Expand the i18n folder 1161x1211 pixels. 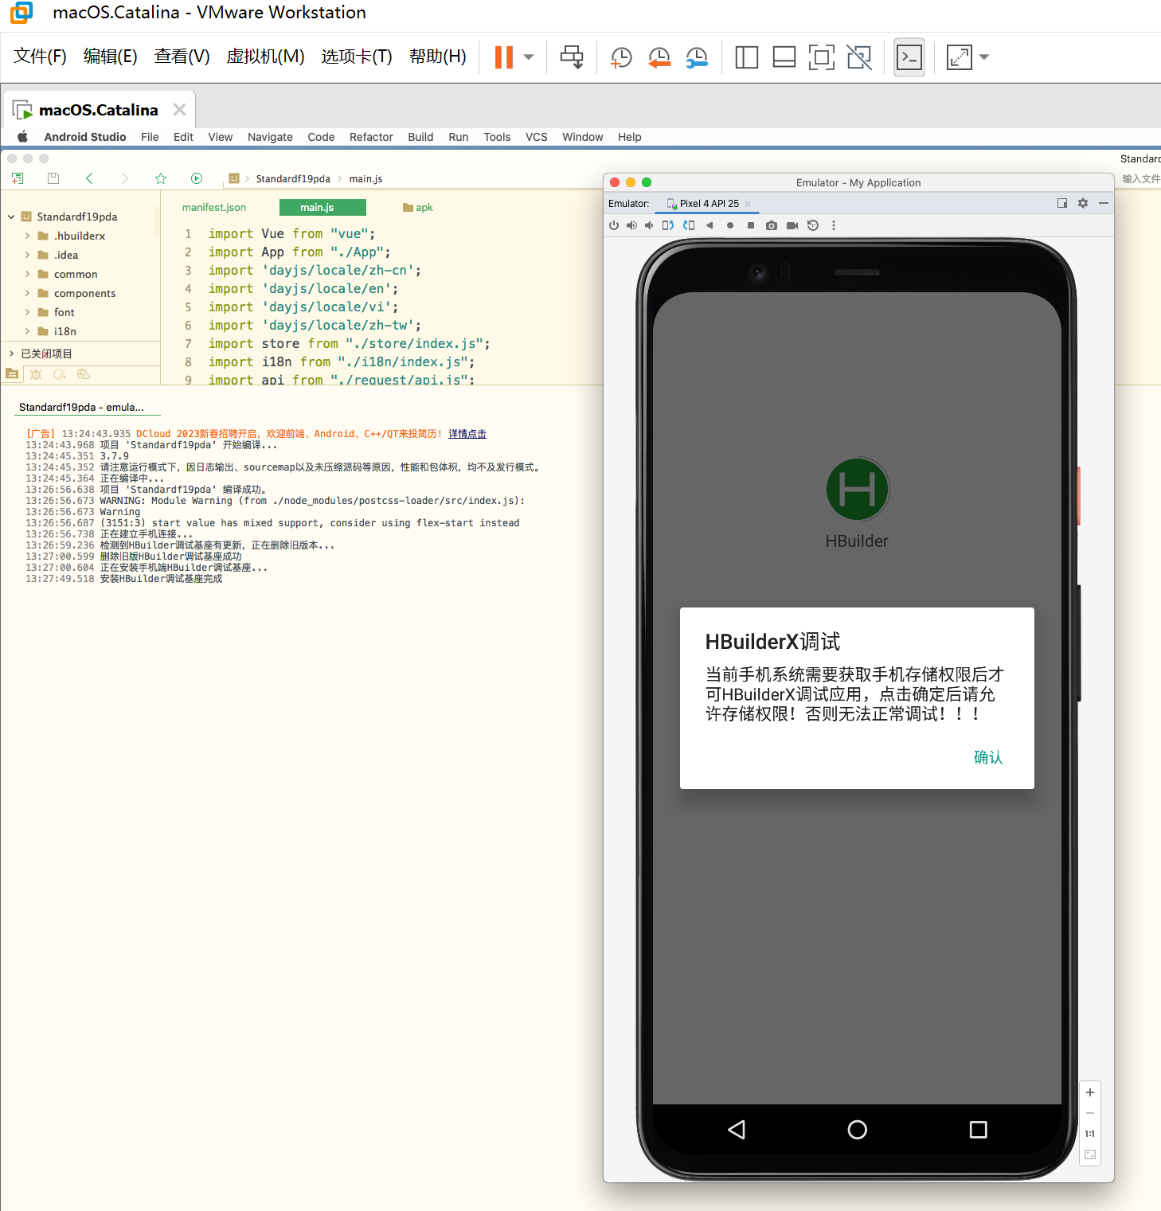point(27,331)
